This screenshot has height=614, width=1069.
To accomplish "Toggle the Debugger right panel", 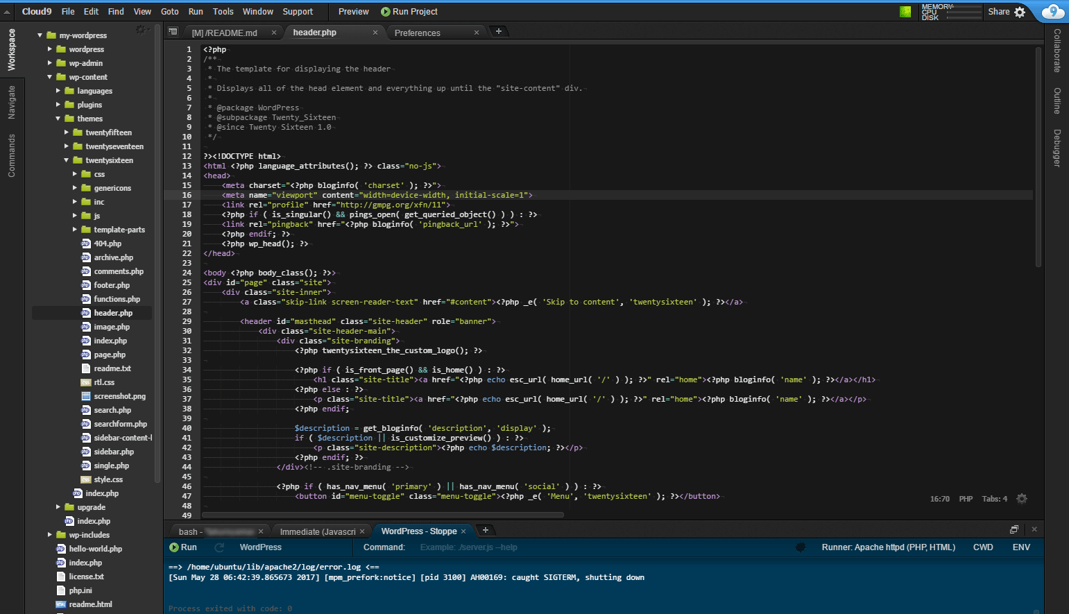I will pos(1057,148).
